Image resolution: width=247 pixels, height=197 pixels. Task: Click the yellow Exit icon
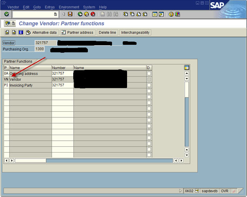tap(86, 14)
